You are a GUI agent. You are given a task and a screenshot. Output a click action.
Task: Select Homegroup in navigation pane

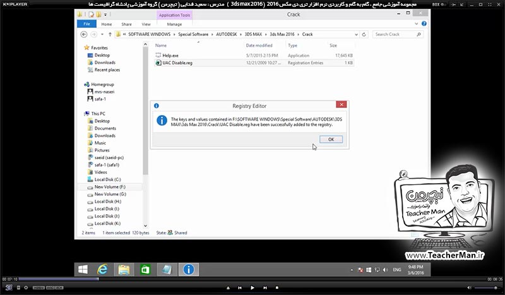[x=102, y=85]
